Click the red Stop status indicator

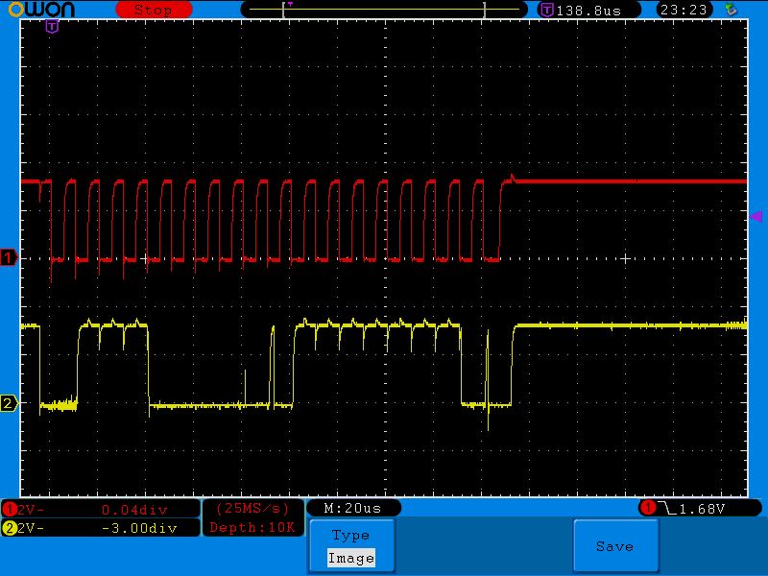pyautogui.click(x=154, y=10)
